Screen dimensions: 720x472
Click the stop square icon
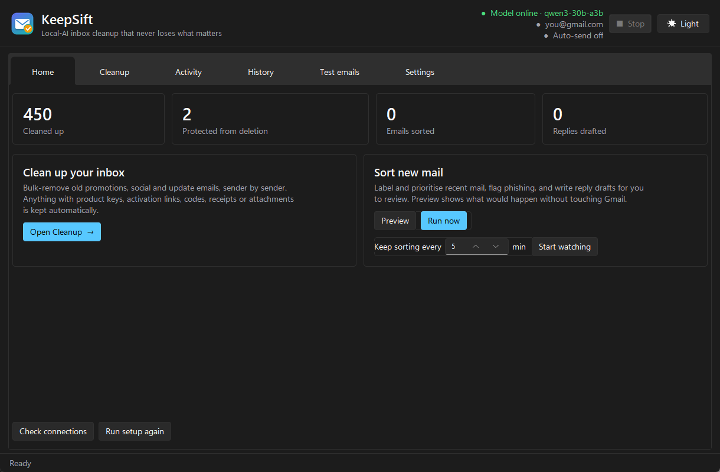pos(620,24)
